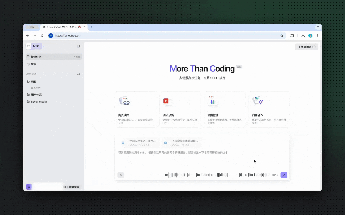
Task: Click the microphone site indicator in address bar
Action: coord(51,35)
